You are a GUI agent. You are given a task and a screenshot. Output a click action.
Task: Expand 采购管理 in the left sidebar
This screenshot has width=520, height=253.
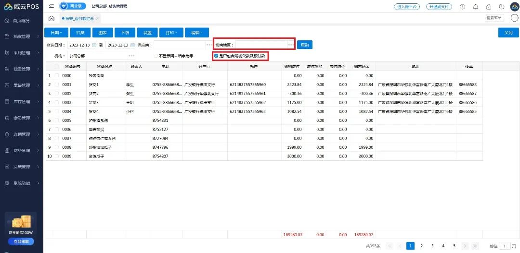pos(22,53)
